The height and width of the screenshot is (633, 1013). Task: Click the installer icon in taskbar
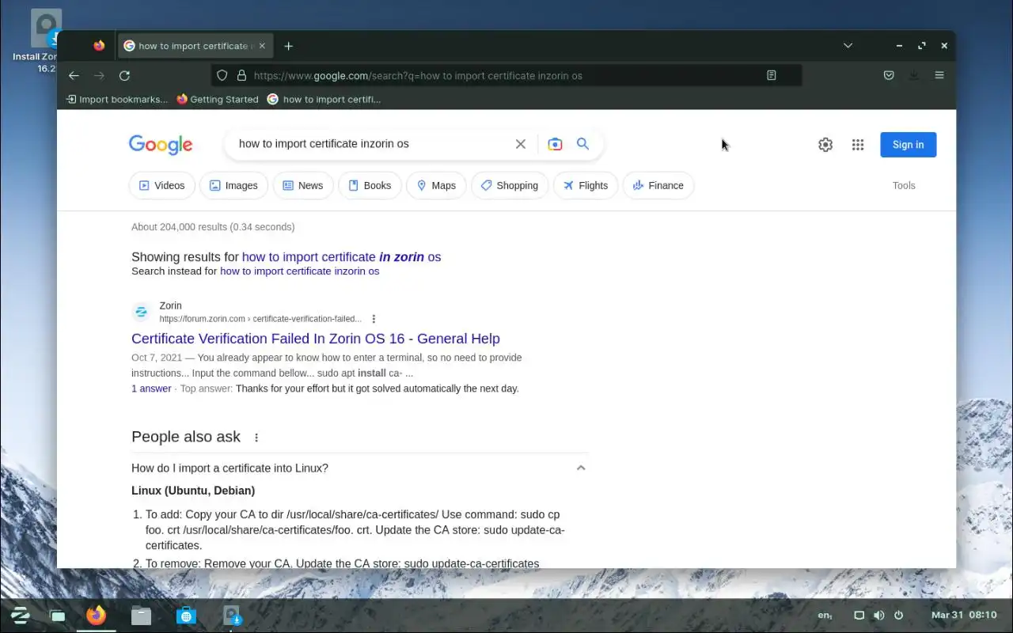point(231,615)
